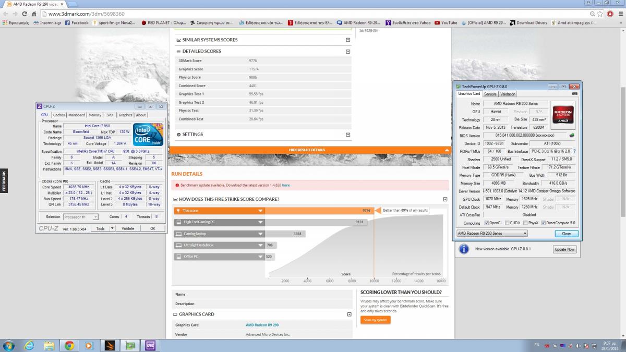626x352 pixels.
Task: Click the orange Scan my system button
Action: coord(375,320)
